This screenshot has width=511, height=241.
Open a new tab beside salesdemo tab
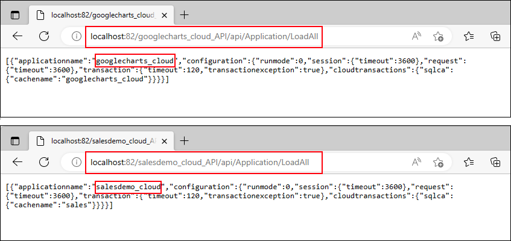185,140
